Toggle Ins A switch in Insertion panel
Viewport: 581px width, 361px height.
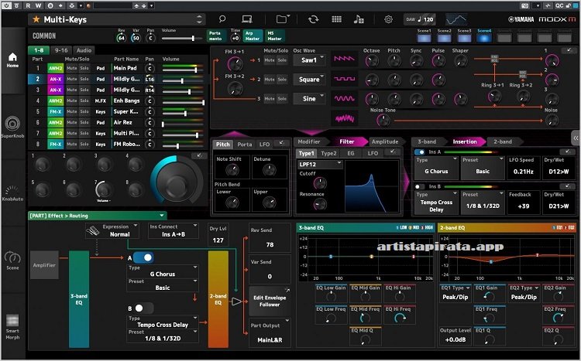[420, 152]
